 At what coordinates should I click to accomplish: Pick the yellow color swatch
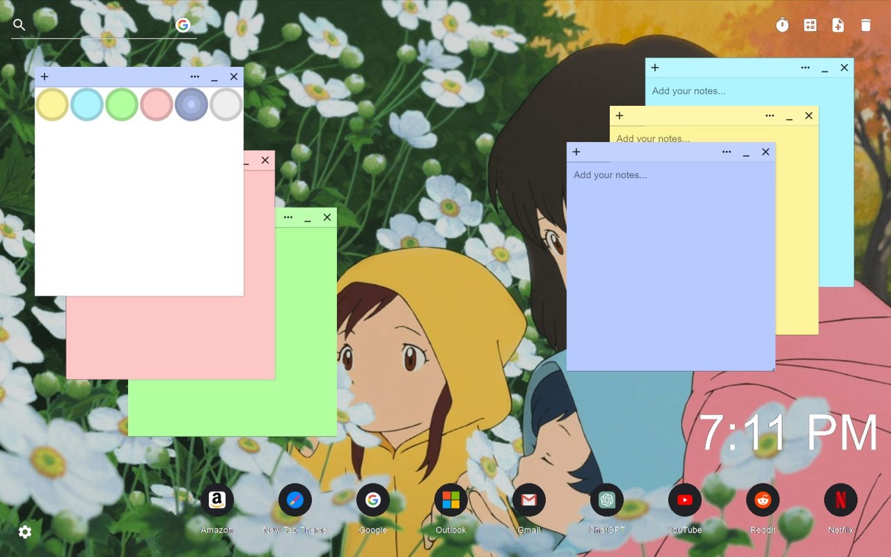tap(52, 104)
